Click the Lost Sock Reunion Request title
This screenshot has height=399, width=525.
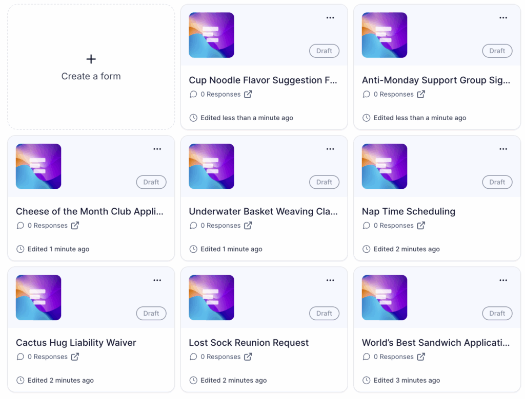(249, 343)
